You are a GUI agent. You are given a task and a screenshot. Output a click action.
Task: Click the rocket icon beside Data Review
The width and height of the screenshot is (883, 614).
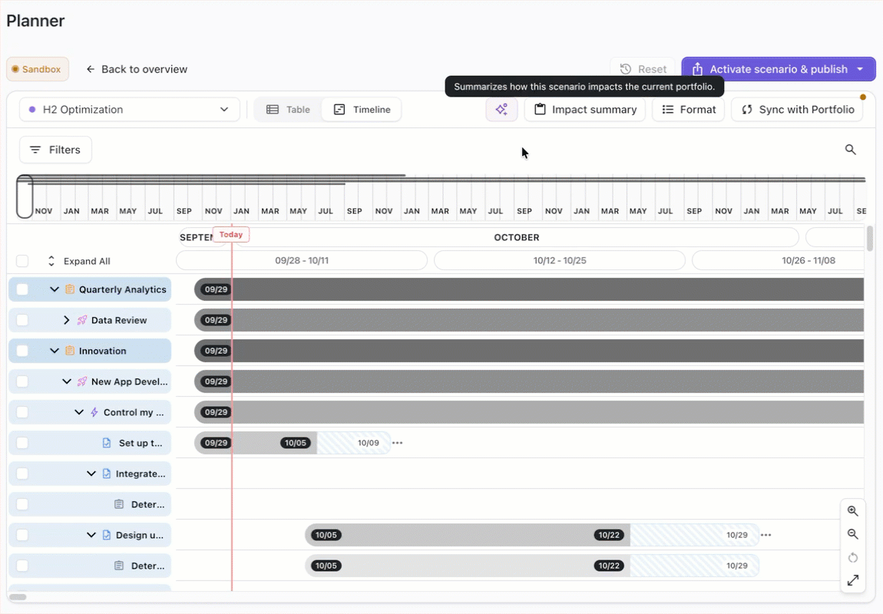click(82, 319)
